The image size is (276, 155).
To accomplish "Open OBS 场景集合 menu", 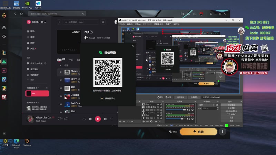I will [x=159, y=24].
